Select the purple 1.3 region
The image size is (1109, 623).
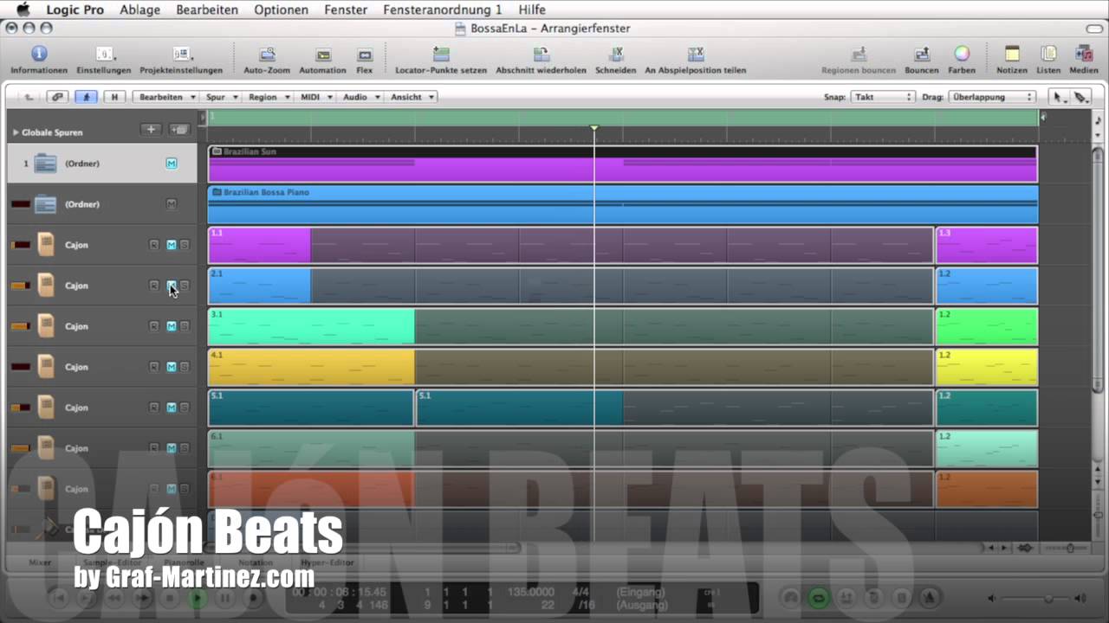(x=986, y=245)
